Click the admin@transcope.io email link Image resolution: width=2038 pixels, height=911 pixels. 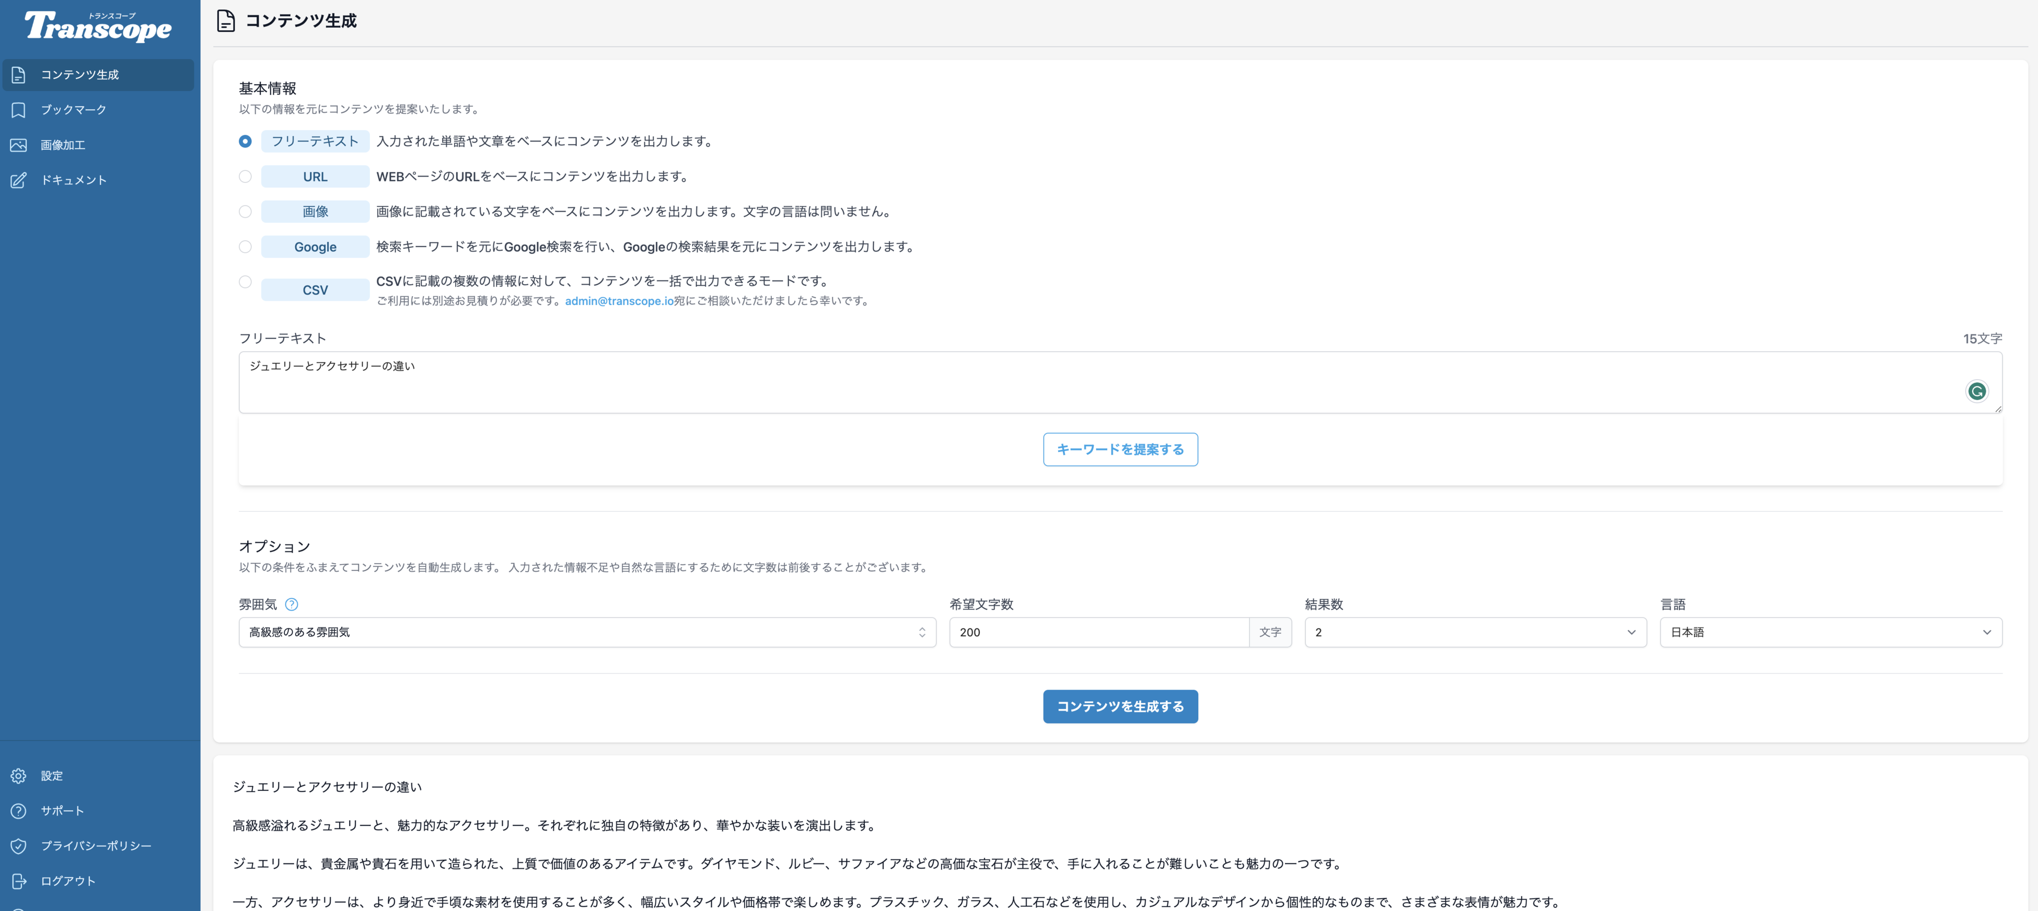pos(619,300)
